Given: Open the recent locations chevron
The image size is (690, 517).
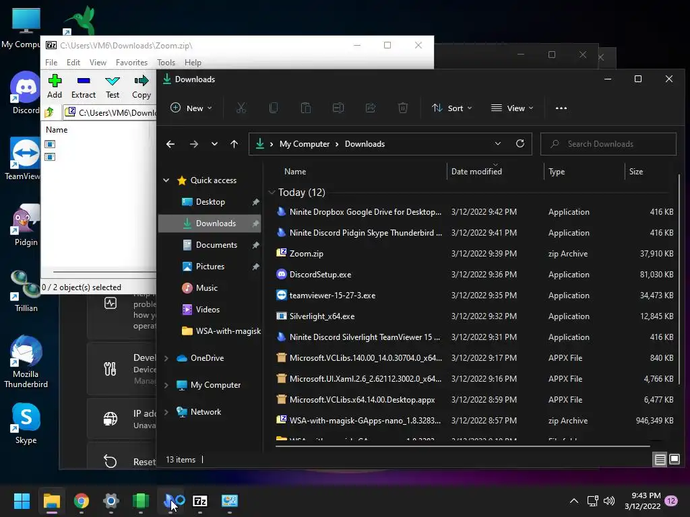Looking at the screenshot, I should 214,144.
